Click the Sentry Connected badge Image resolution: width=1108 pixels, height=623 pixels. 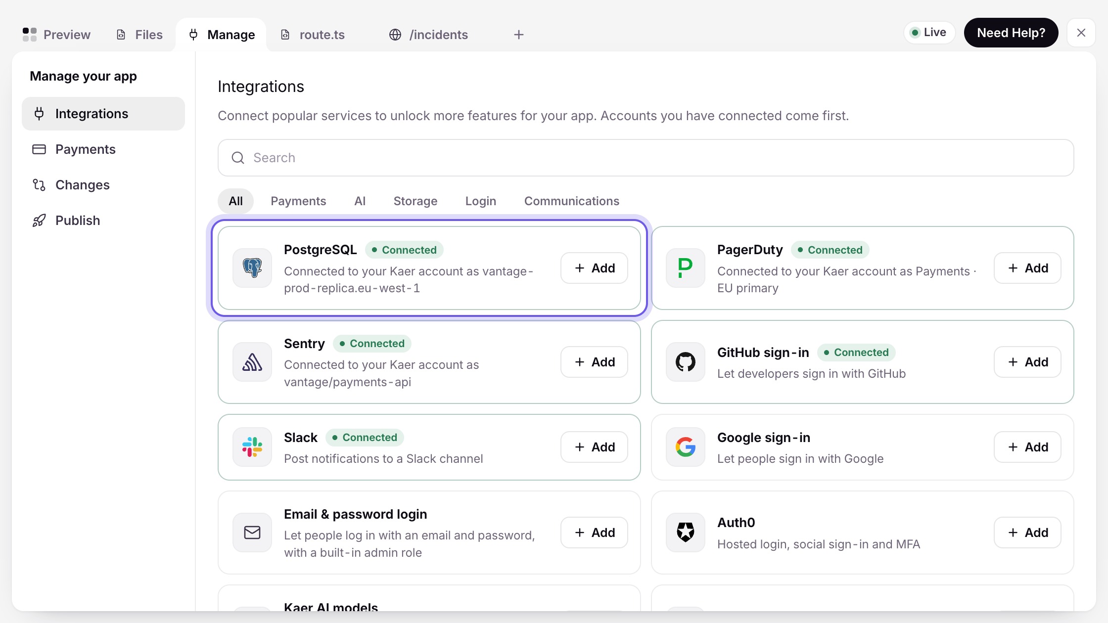pos(372,344)
